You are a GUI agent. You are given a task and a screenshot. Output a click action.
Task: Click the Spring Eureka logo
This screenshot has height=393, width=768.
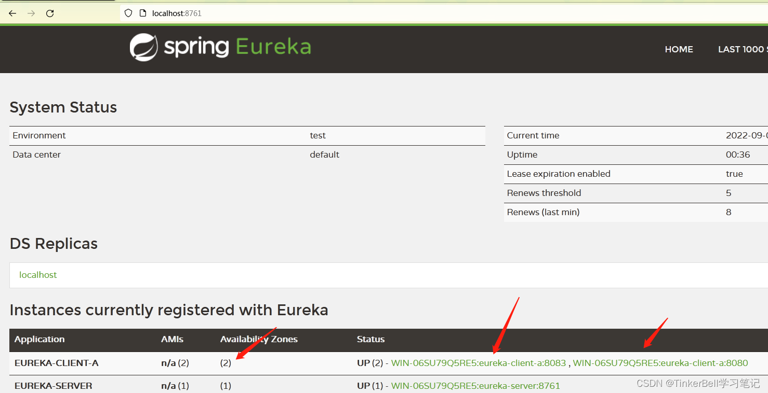(x=220, y=47)
